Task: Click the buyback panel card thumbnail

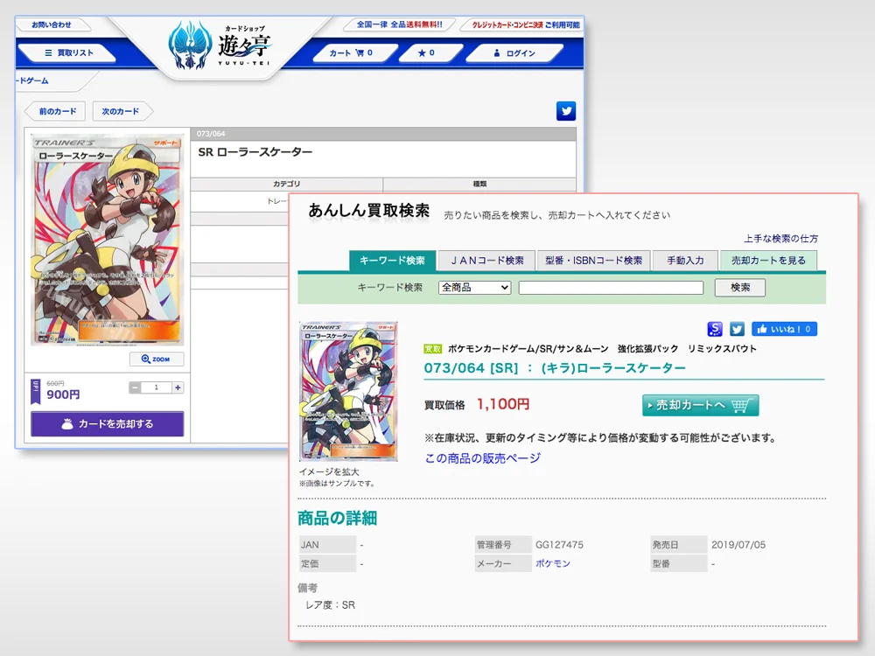Action: click(348, 391)
